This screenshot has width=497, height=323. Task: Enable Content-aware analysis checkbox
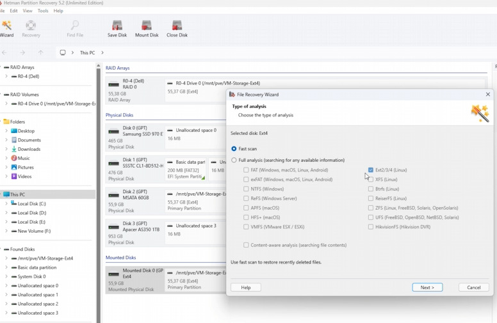(246, 245)
